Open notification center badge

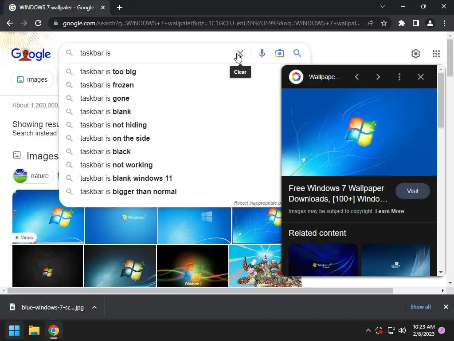442,330
